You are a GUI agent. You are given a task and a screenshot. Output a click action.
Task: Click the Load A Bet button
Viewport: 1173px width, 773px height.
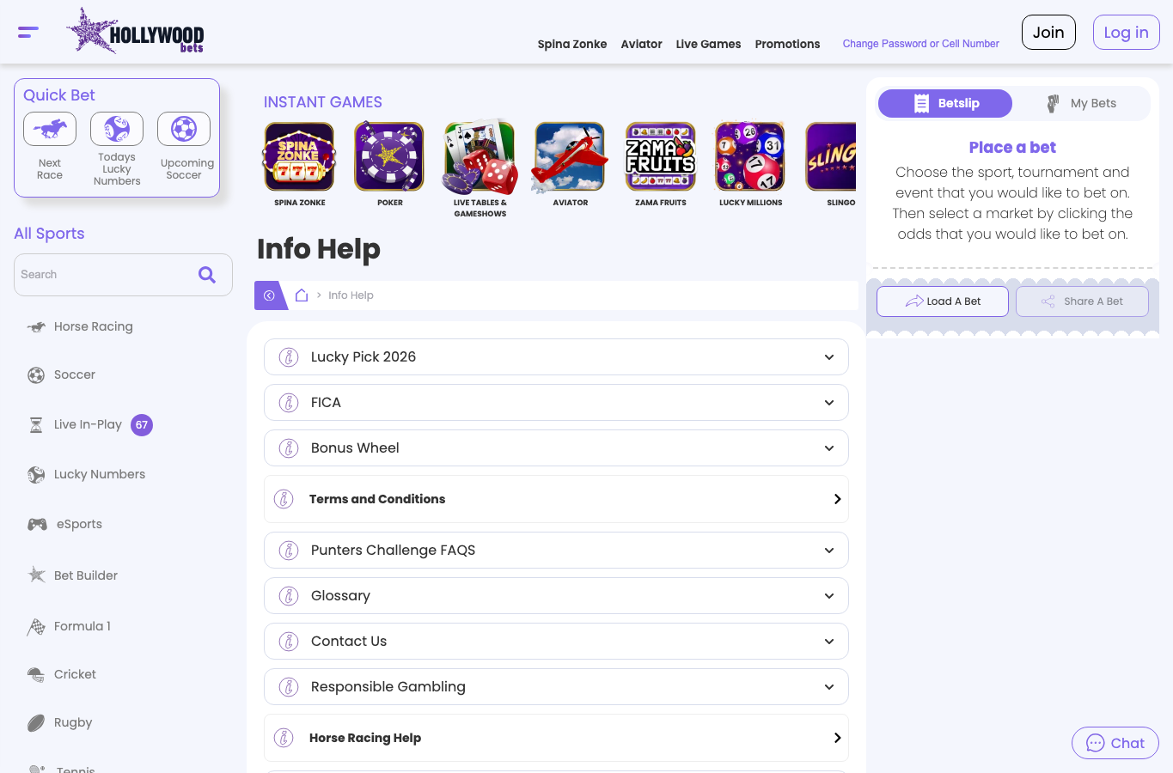click(943, 301)
